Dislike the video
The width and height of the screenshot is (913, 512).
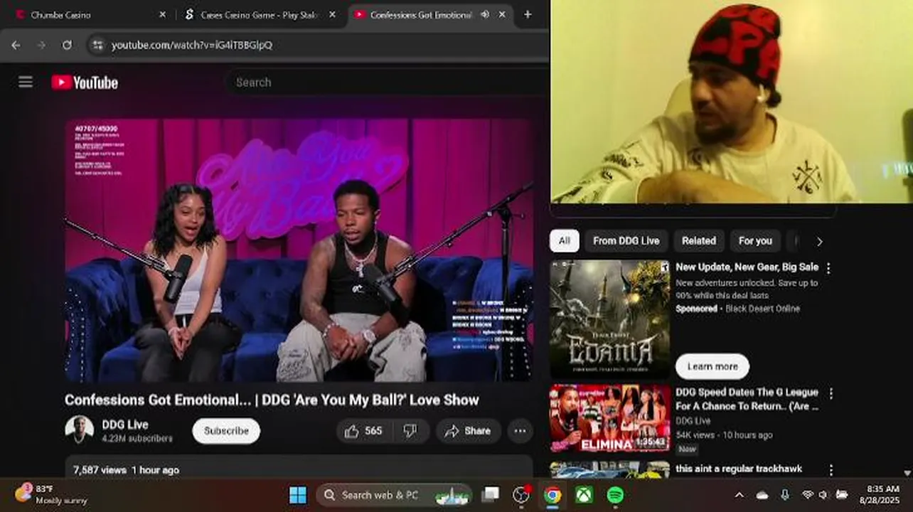pos(410,431)
